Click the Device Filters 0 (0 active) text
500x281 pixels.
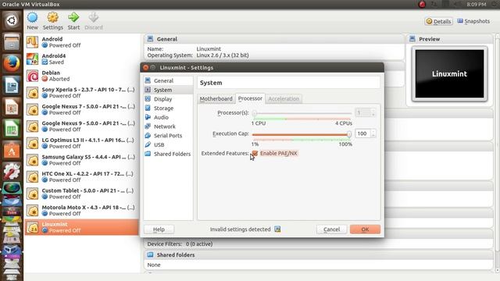click(x=180, y=244)
